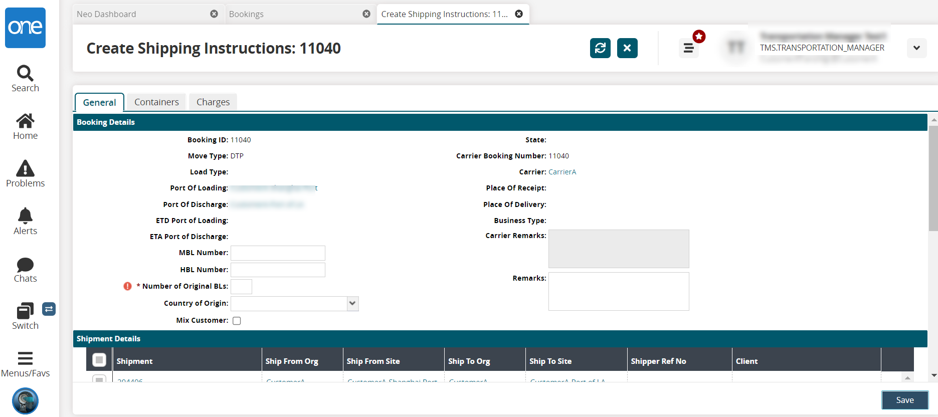Click the Booking Details section header
The width and height of the screenshot is (938, 417).
500,122
